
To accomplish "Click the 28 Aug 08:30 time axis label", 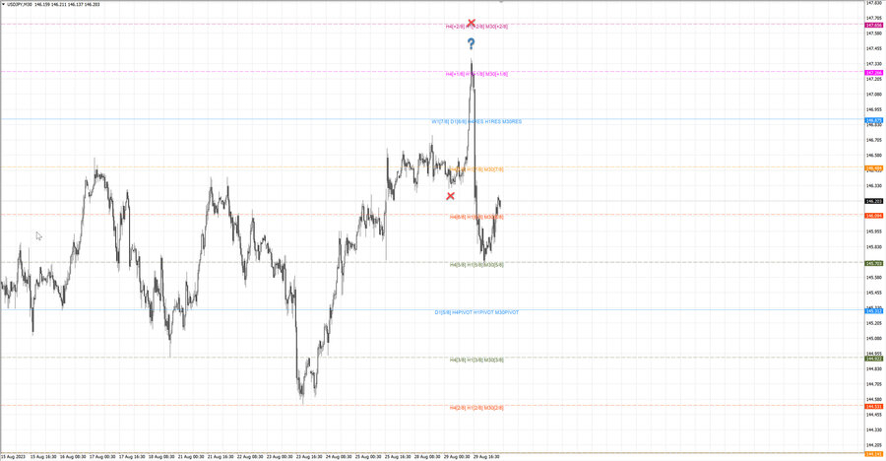I will click(427, 457).
